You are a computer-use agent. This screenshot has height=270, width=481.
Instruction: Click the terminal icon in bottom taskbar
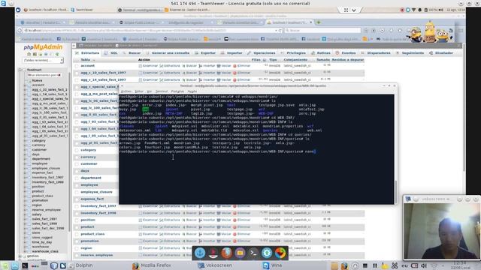point(25,265)
